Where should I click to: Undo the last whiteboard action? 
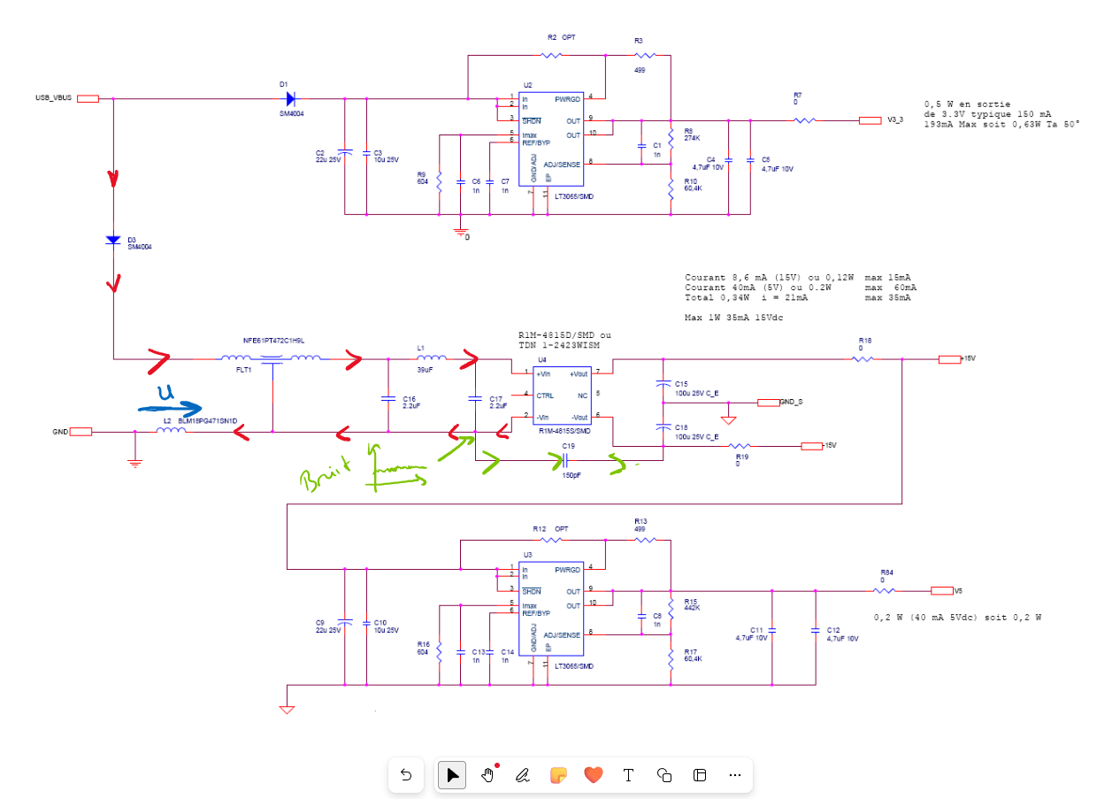click(x=406, y=775)
